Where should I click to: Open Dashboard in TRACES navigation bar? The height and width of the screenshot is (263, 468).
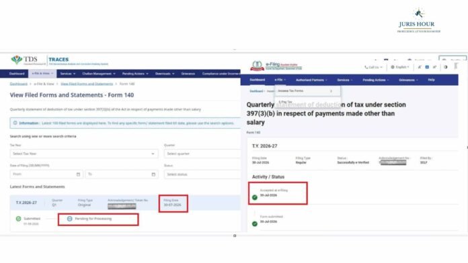tap(17, 74)
